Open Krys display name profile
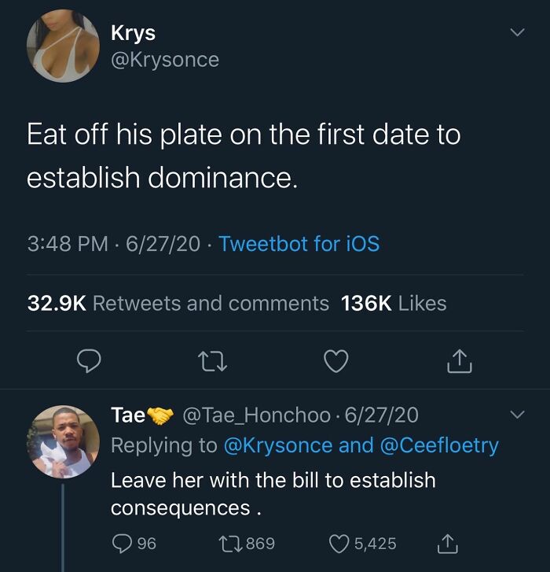This screenshot has width=550, height=572. [133, 33]
